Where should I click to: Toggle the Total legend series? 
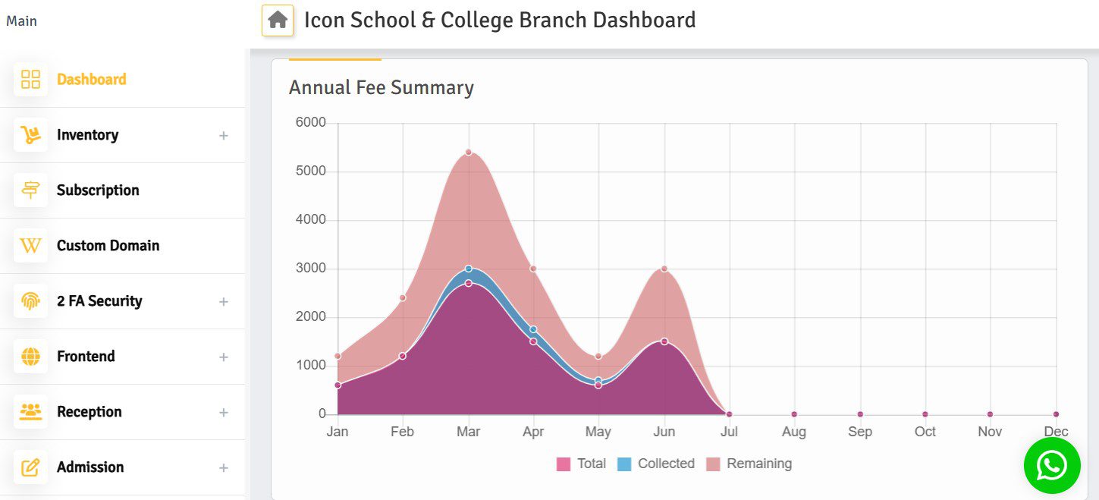[x=582, y=464]
